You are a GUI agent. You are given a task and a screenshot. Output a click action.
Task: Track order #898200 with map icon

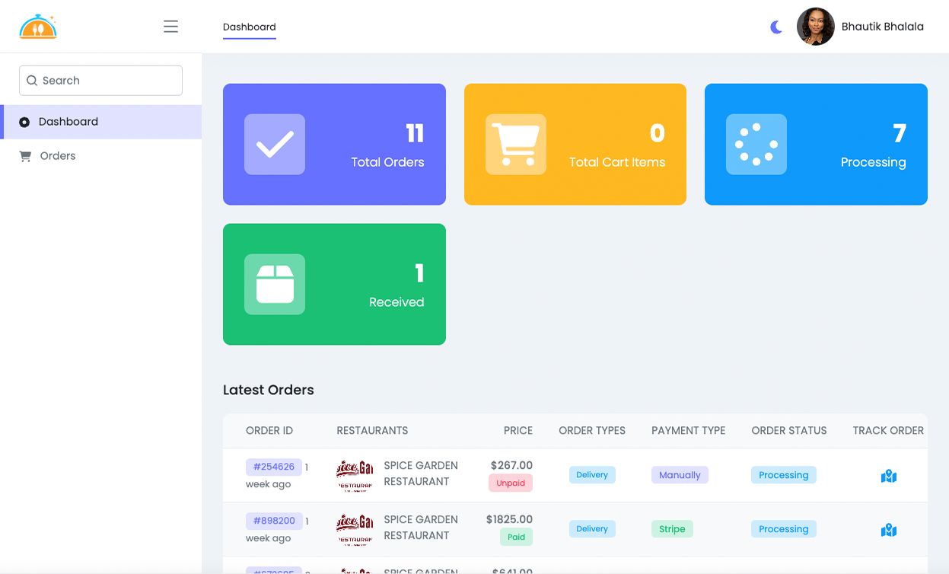coord(889,530)
